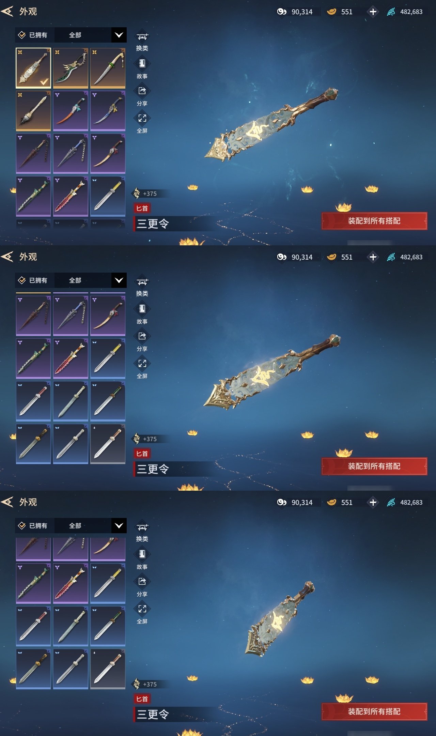
Task: Add currency with the plus icon in the top screen
Action: pos(373,12)
